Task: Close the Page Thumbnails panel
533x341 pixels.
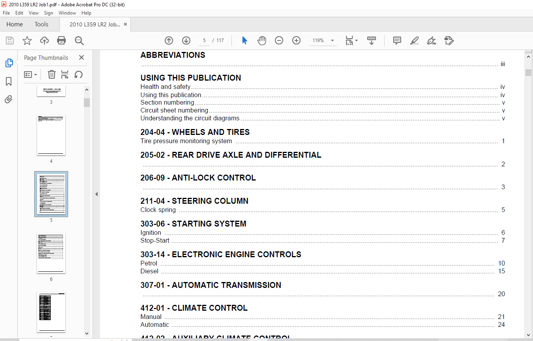Action: 81,57
